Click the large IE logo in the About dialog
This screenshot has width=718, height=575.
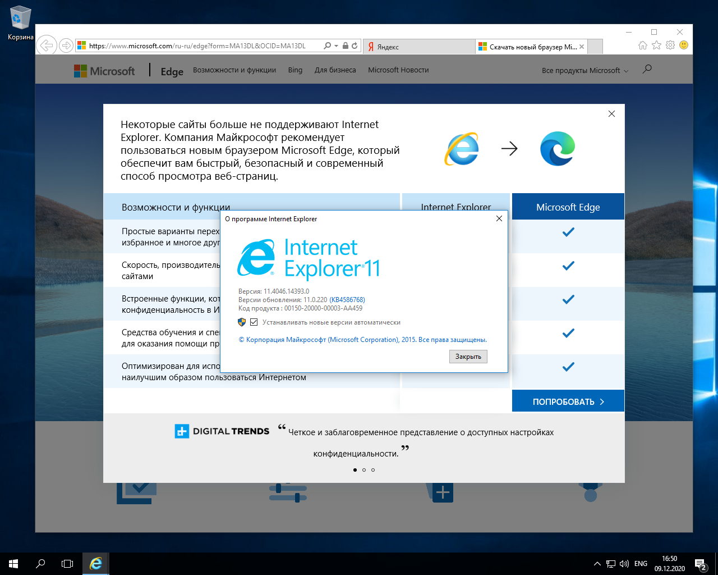click(256, 258)
